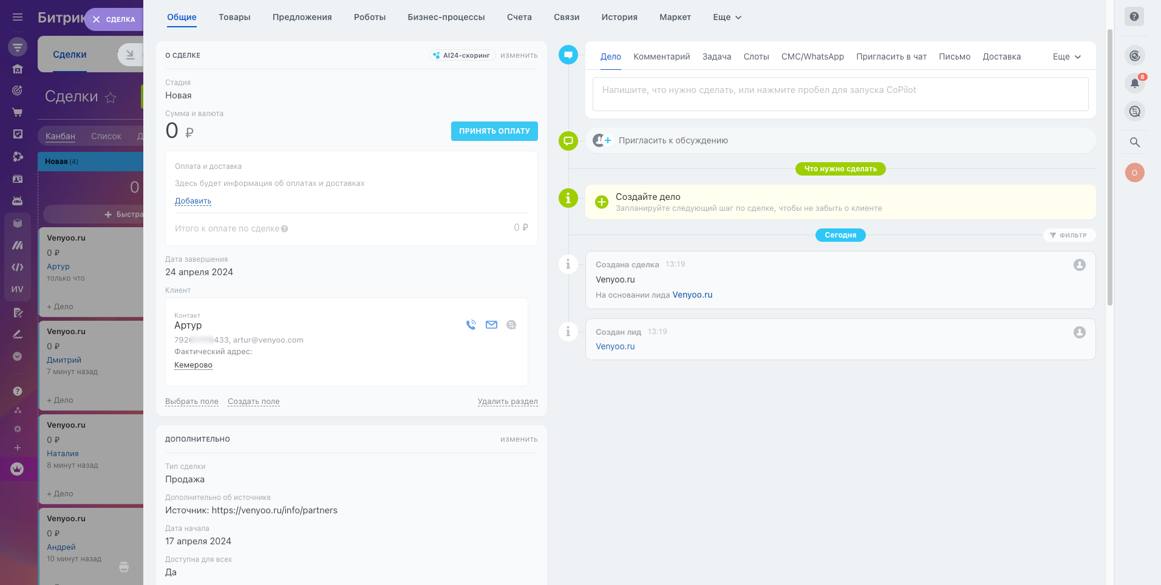
Task: Go to the Роботы tab
Action: [x=370, y=17]
